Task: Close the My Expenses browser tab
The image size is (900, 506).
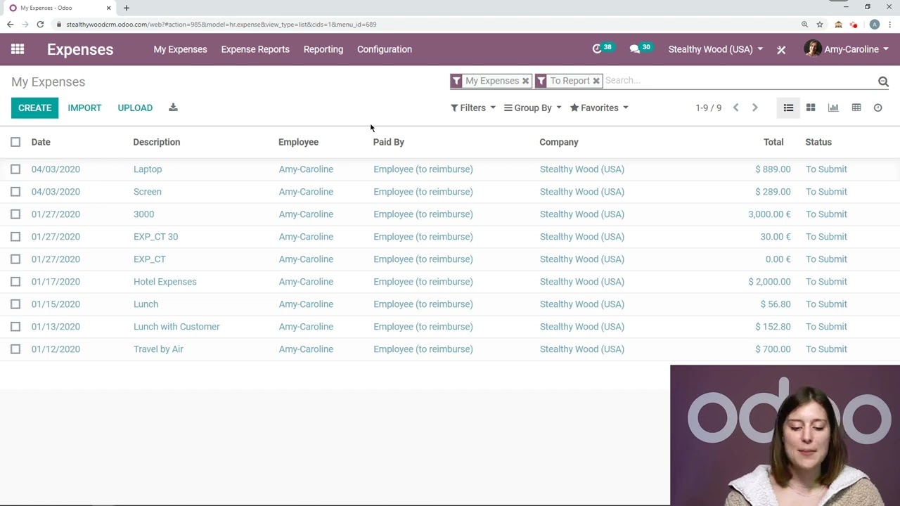Action: coord(108,8)
